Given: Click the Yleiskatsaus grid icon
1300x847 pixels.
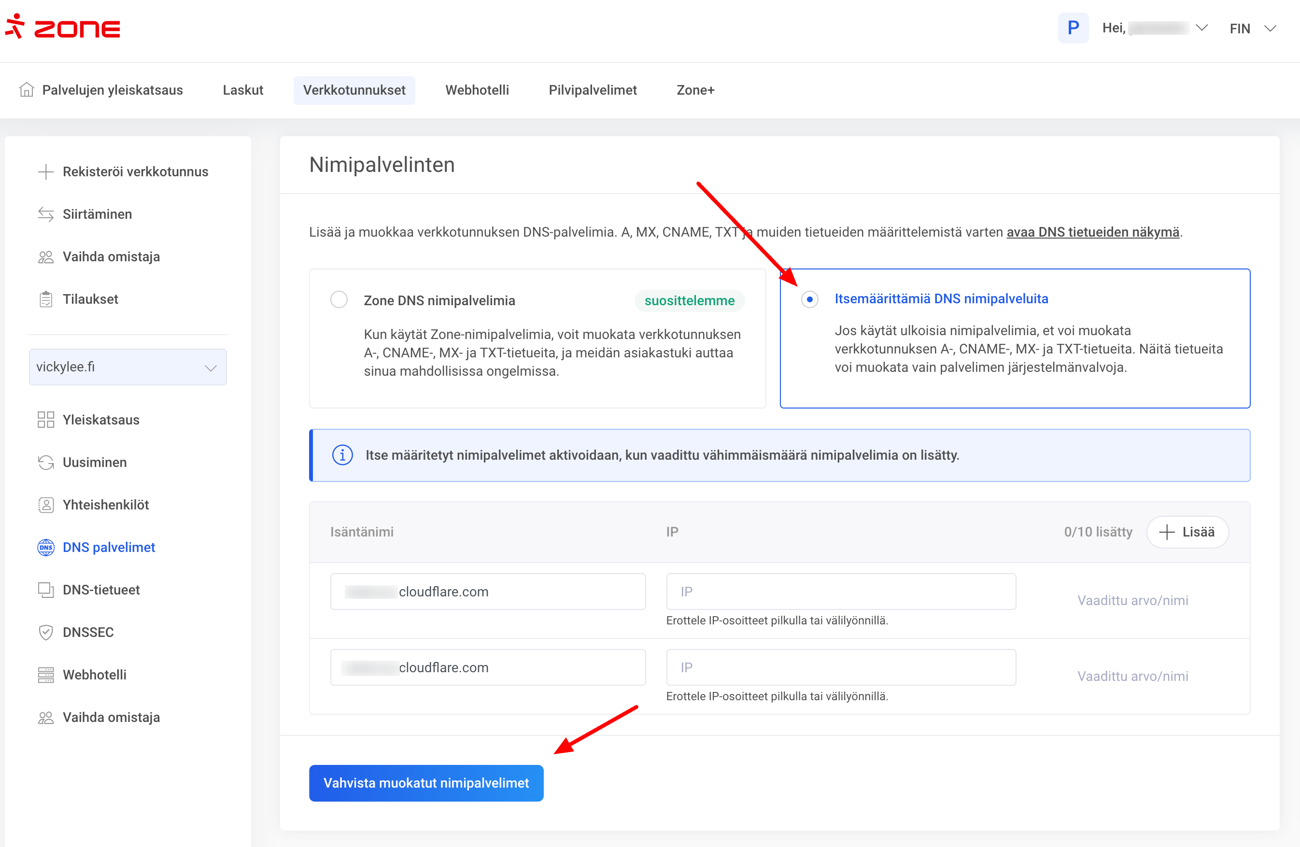Looking at the screenshot, I should [46, 420].
